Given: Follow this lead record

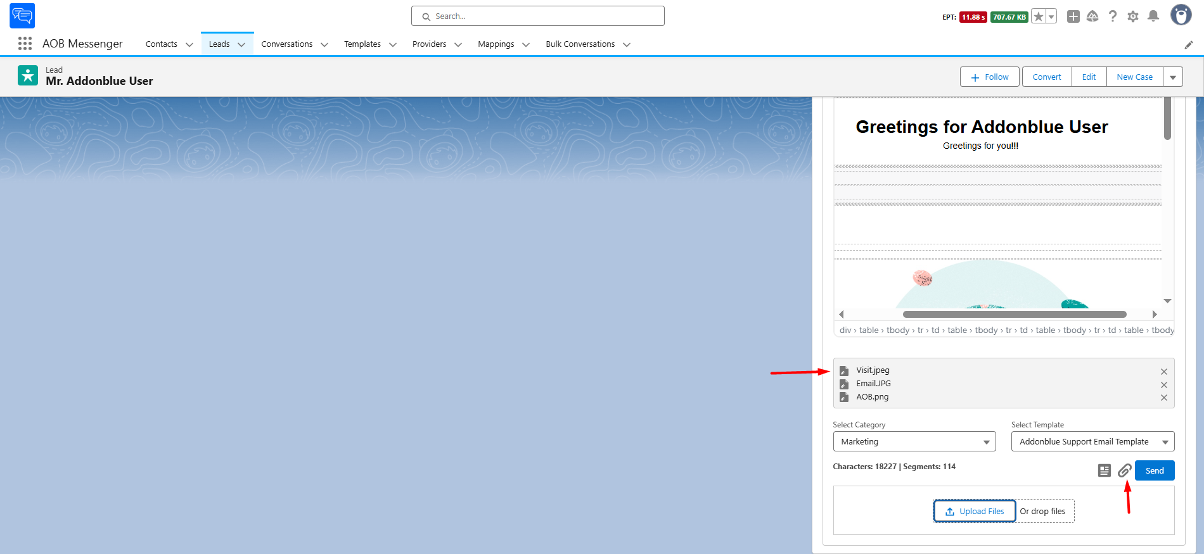Looking at the screenshot, I should coord(990,77).
